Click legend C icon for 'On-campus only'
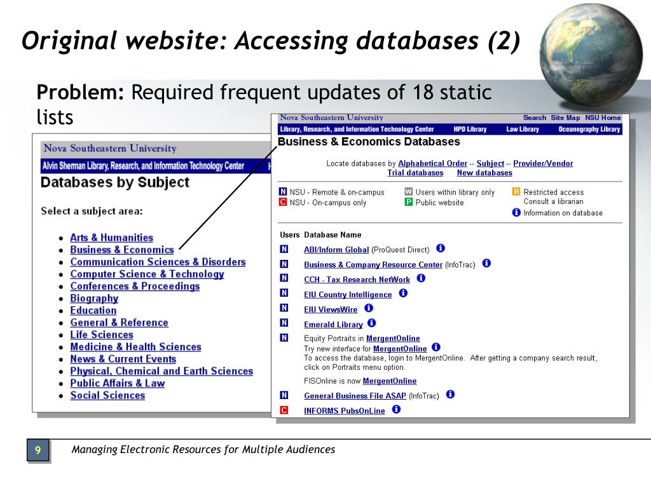This screenshot has width=651, height=488. click(283, 202)
